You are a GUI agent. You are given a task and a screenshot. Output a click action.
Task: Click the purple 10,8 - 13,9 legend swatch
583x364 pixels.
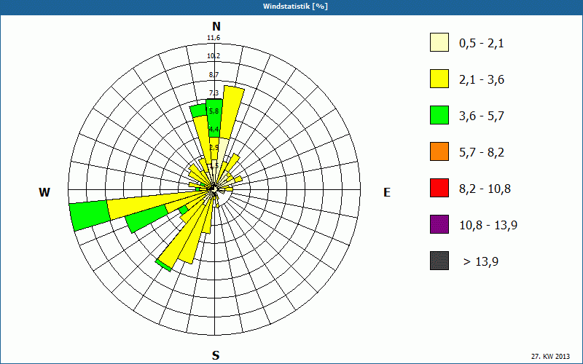[x=439, y=224]
